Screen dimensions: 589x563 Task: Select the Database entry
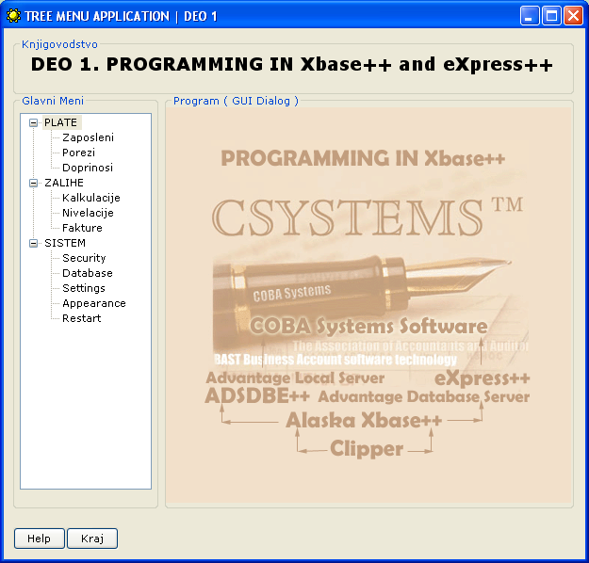point(88,273)
